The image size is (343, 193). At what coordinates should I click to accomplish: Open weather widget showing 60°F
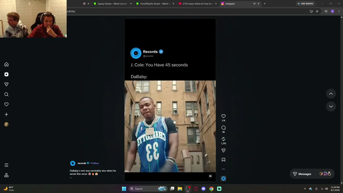pyautogui.click(x=8, y=189)
